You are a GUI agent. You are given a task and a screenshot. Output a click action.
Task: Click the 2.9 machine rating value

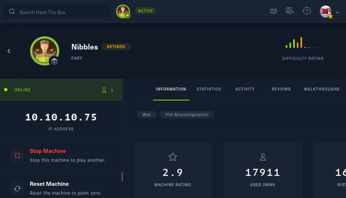[173, 172]
